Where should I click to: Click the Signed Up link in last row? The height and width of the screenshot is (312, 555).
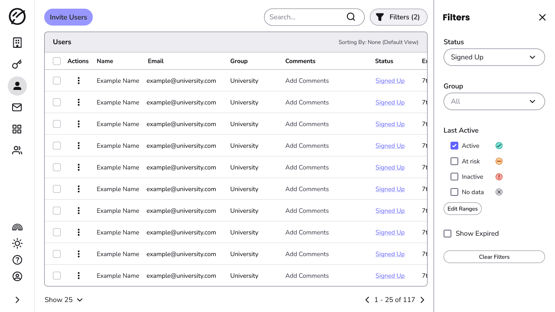tap(390, 276)
